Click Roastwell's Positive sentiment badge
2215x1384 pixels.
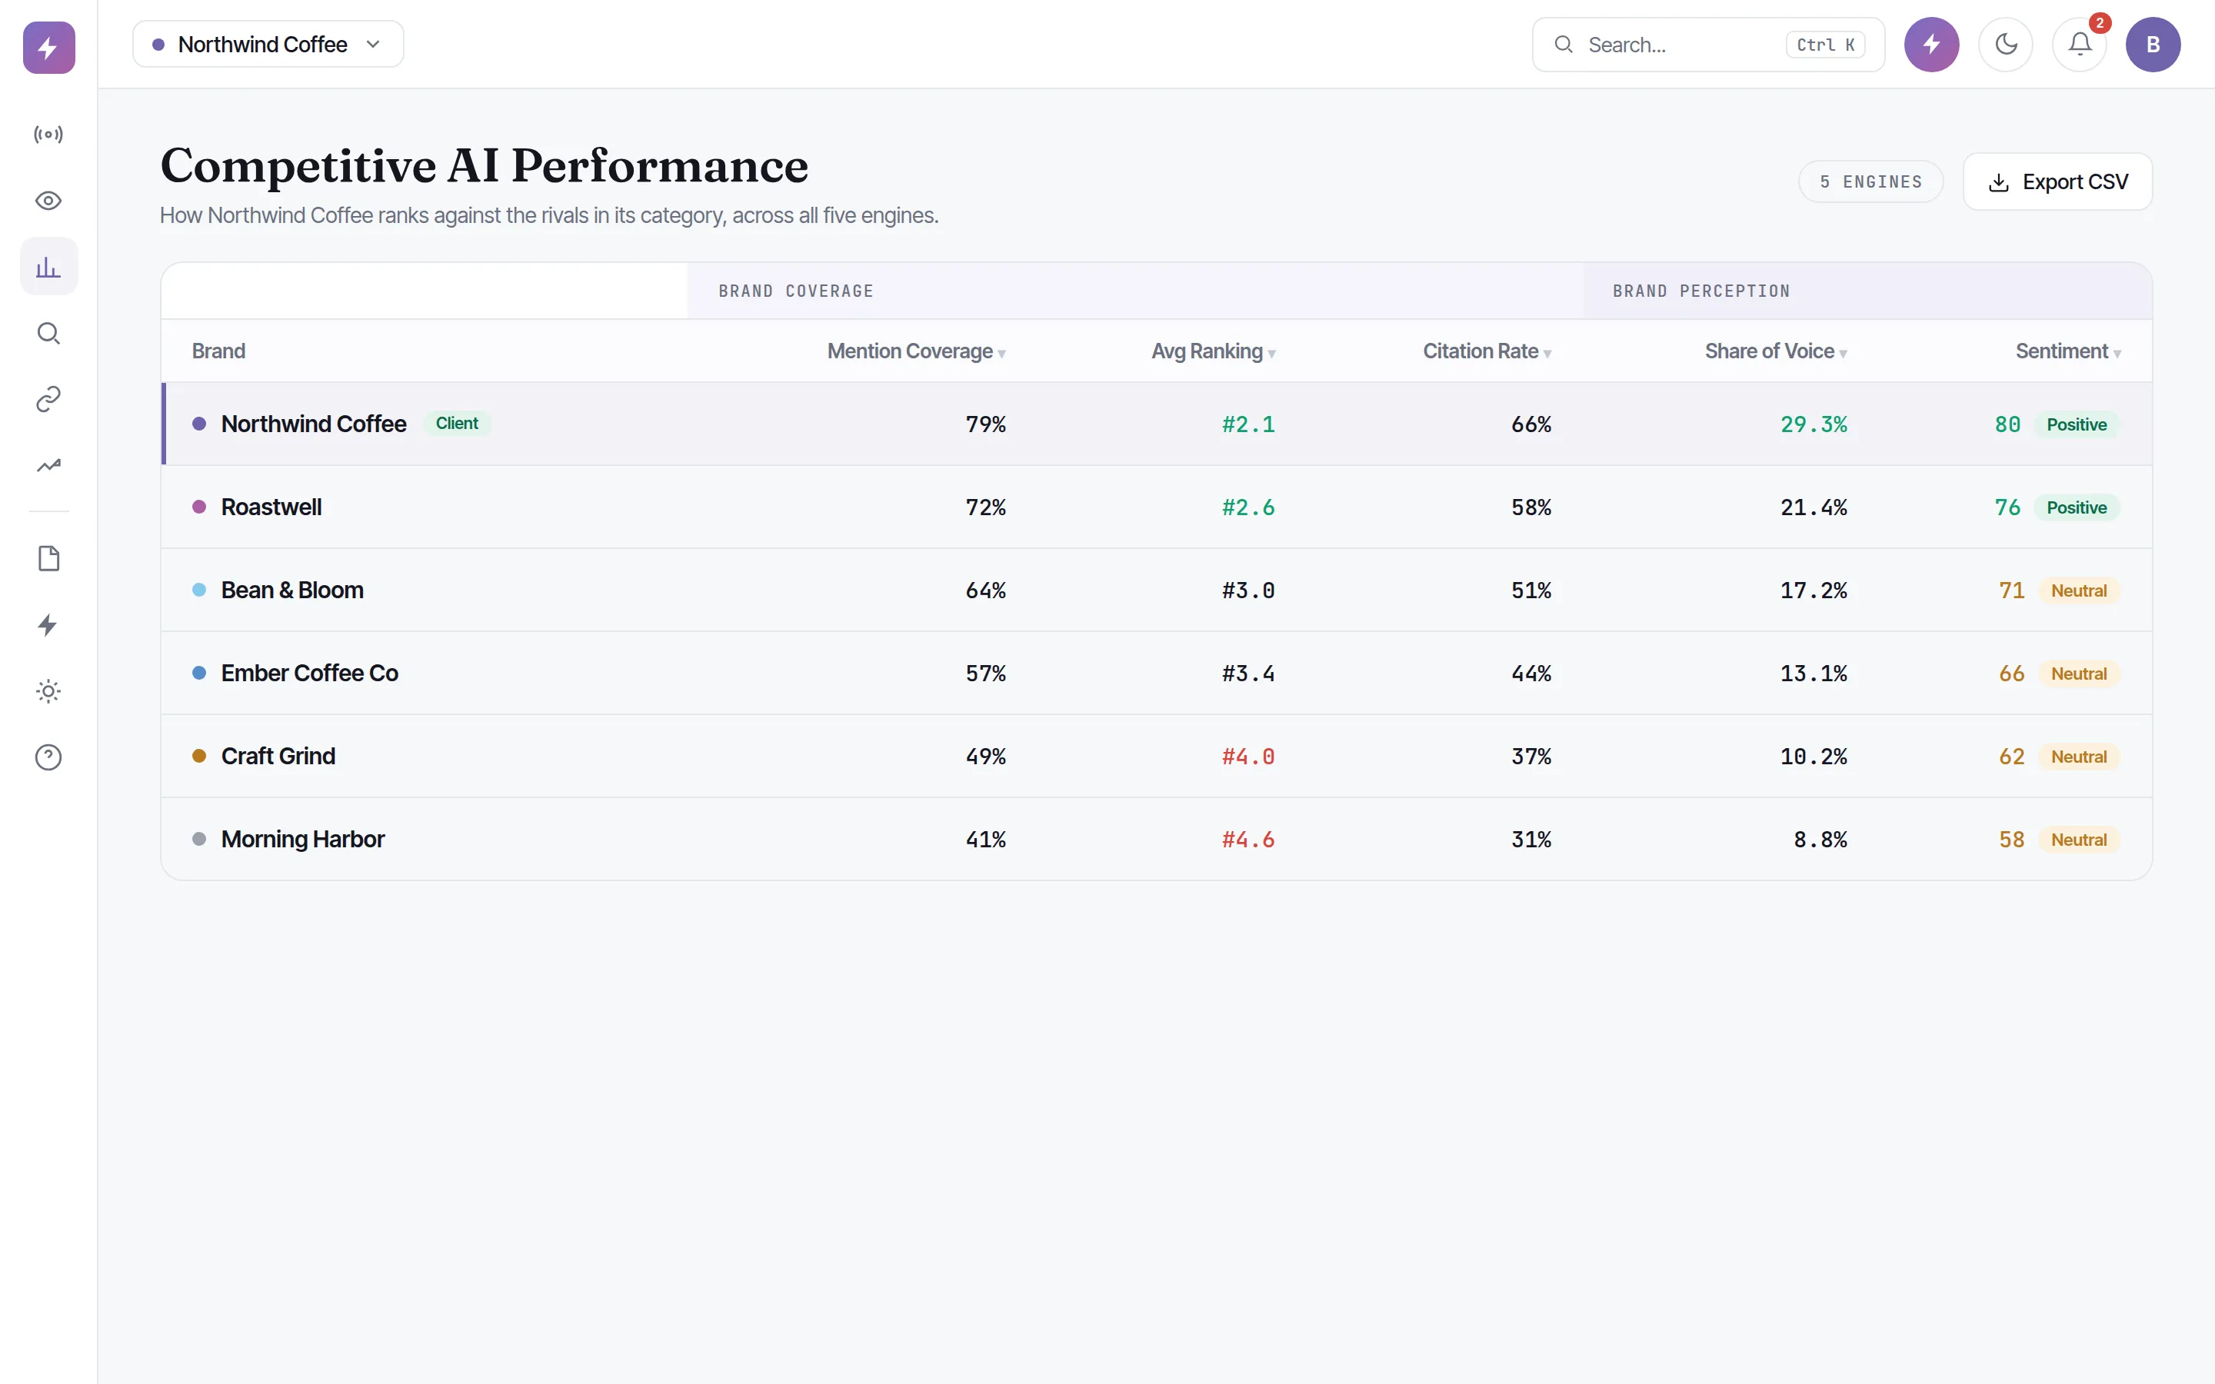[2076, 507]
